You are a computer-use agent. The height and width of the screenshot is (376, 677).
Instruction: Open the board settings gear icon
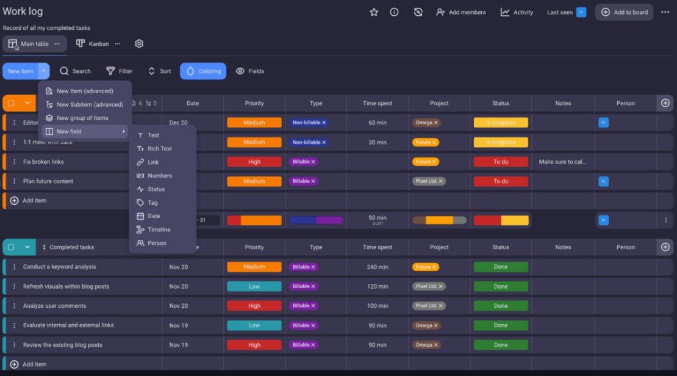(139, 43)
